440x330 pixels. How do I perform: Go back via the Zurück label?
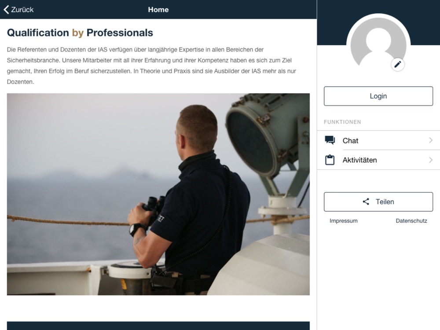tap(22, 10)
